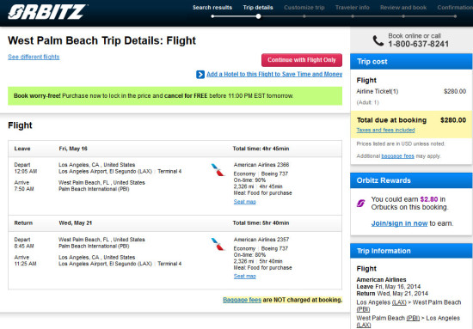Screen dimensions: 473x329
Task: Click American Airlines logo on Leave flight
Action: point(218,169)
